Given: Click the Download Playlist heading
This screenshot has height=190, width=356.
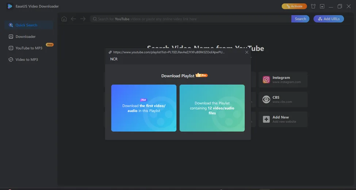Looking at the screenshot, I should 178,76.
